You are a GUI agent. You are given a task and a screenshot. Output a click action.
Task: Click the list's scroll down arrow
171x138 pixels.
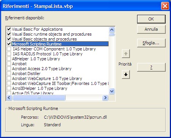point(112,91)
